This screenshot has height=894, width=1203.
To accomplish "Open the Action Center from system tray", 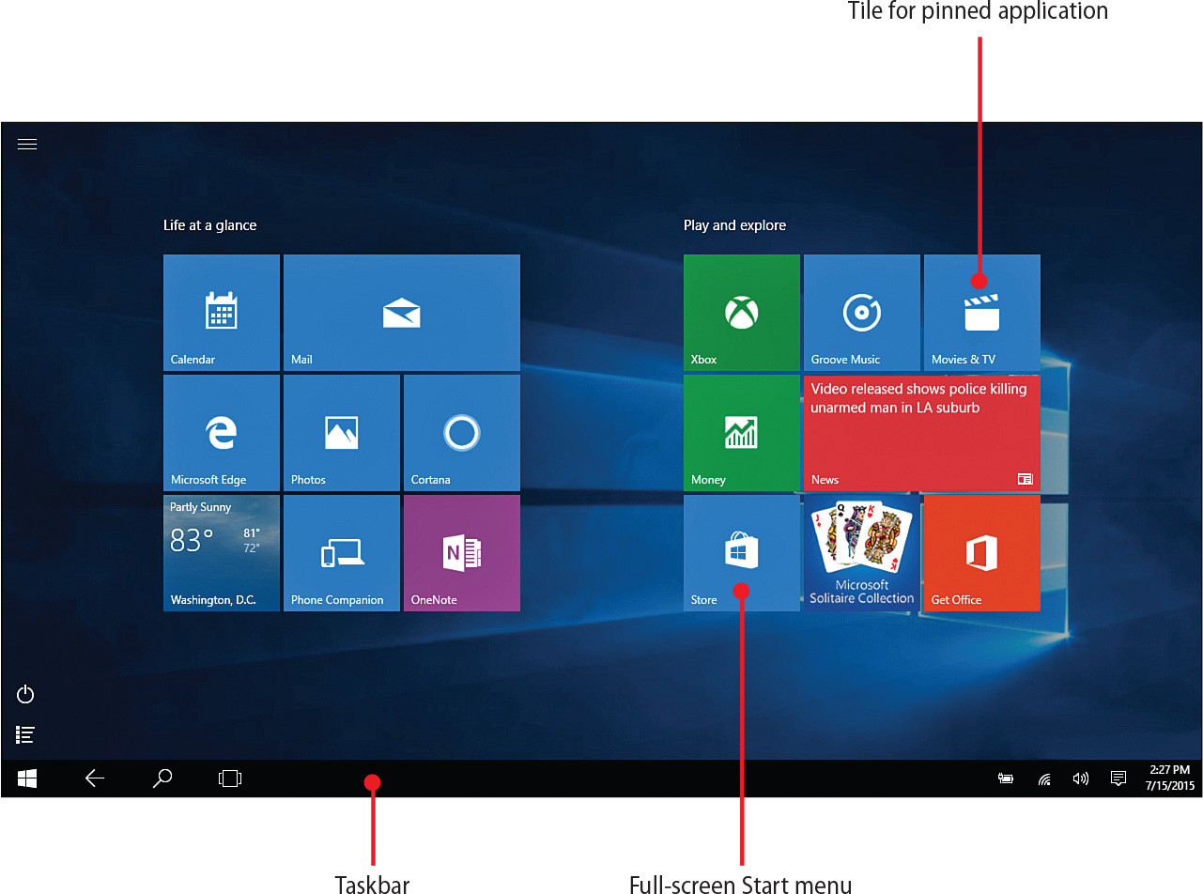I will 1118,778.
